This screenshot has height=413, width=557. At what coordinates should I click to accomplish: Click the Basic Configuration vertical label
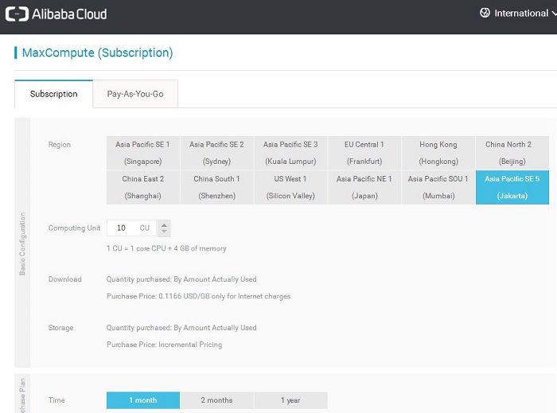coord(22,244)
